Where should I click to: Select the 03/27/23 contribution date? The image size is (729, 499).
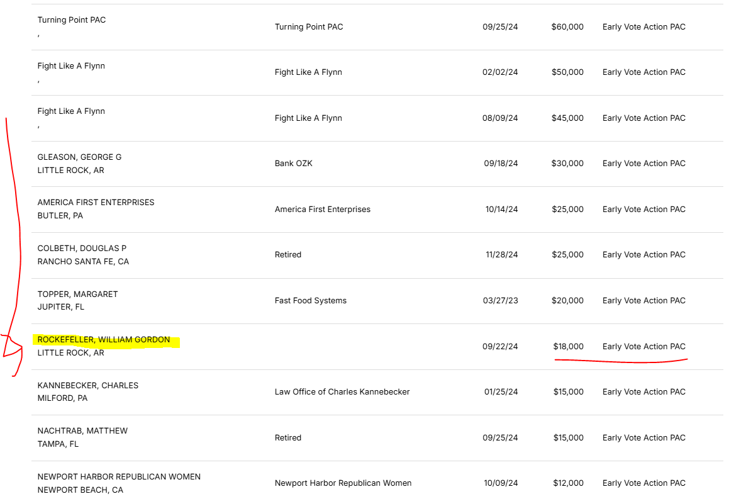(x=500, y=301)
